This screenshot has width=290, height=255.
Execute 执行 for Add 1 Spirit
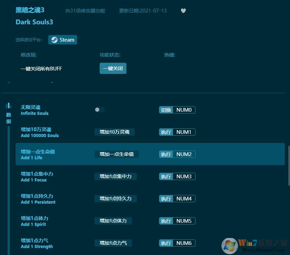coord(166,221)
